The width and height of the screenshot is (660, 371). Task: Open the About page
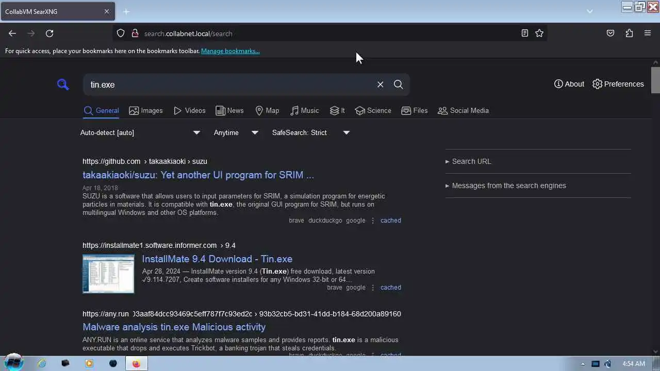click(569, 84)
